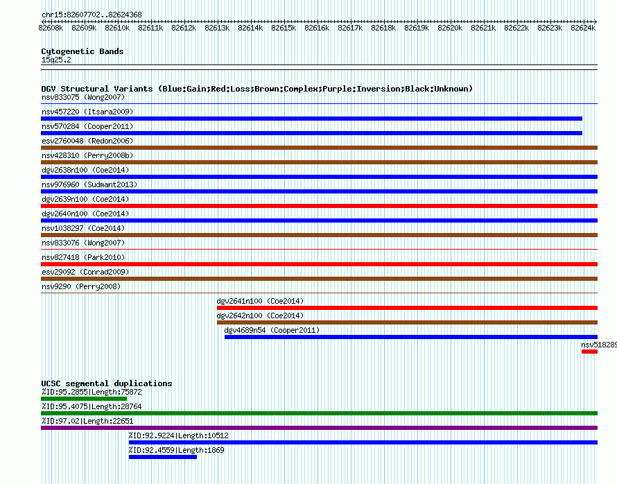The width and height of the screenshot is (617, 484).
Task: Select the red loss bar under dgv2639n100
Action: pos(319,206)
